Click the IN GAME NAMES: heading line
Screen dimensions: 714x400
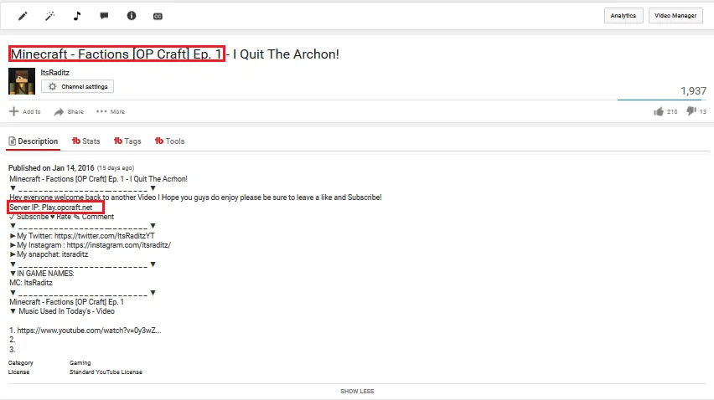coord(42,274)
